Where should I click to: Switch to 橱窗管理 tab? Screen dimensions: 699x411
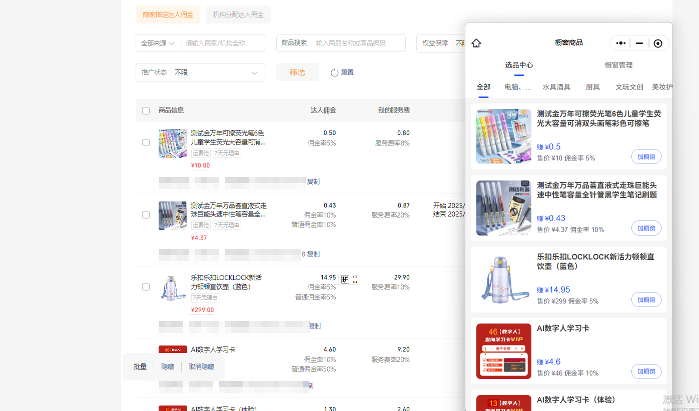[618, 65]
